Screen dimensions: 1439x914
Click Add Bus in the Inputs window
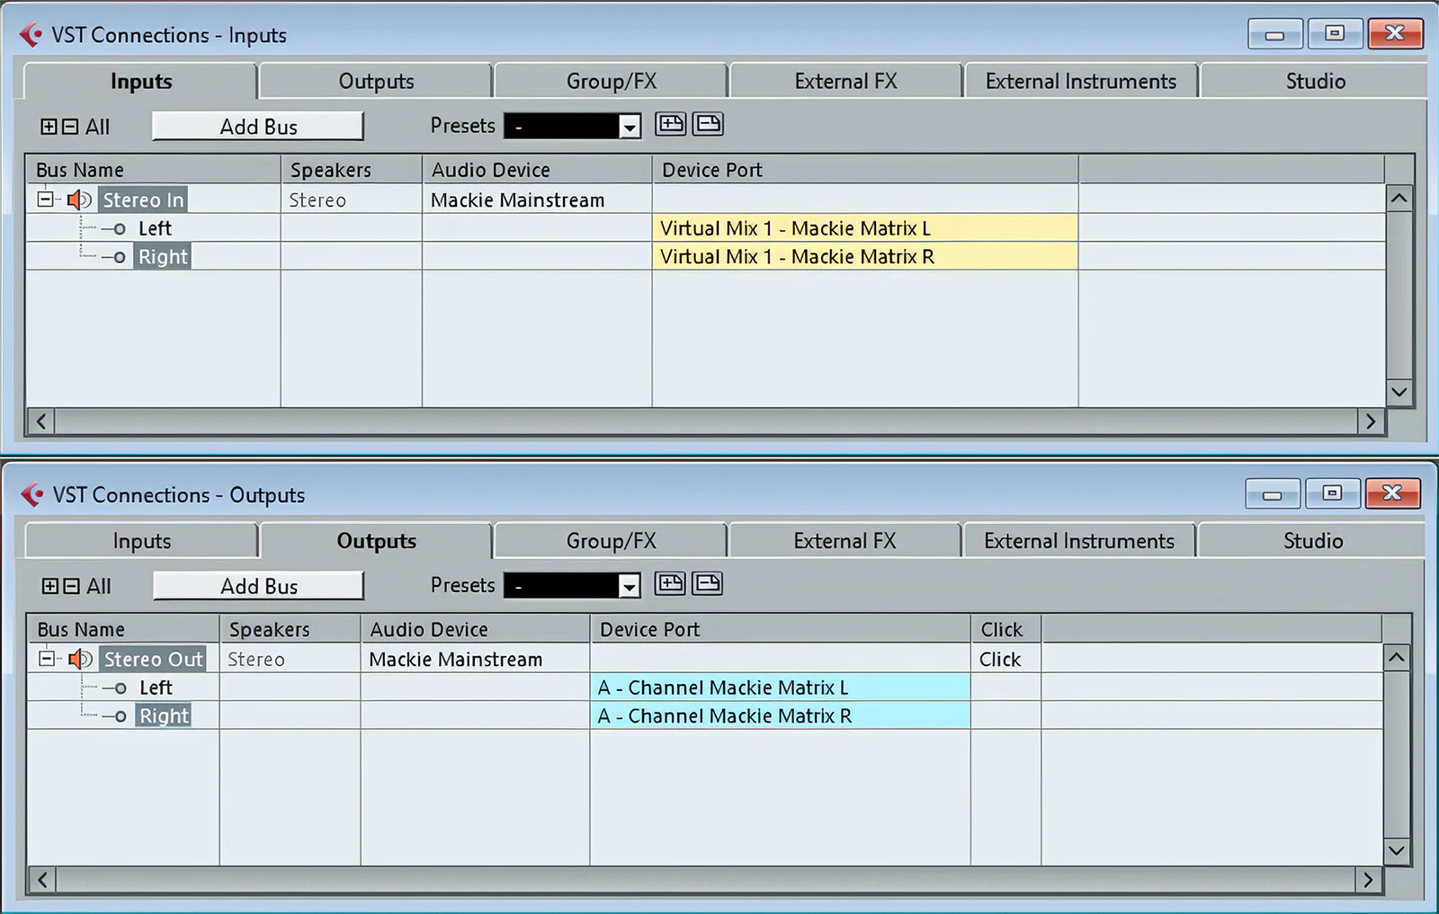click(x=258, y=127)
